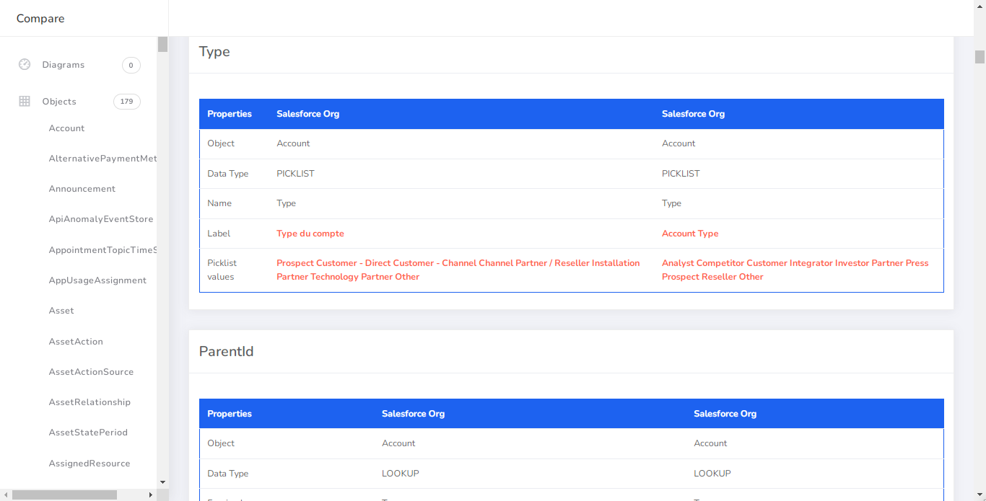This screenshot has height=501, width=986.
Task: Click the sidebar scroll down arrow
Action: point(162,482)
